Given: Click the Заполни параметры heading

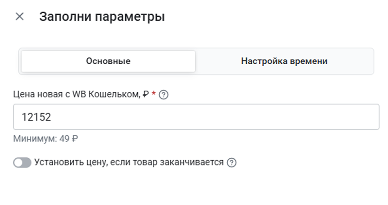Looking at the screenshot, I should coord(102,17).
